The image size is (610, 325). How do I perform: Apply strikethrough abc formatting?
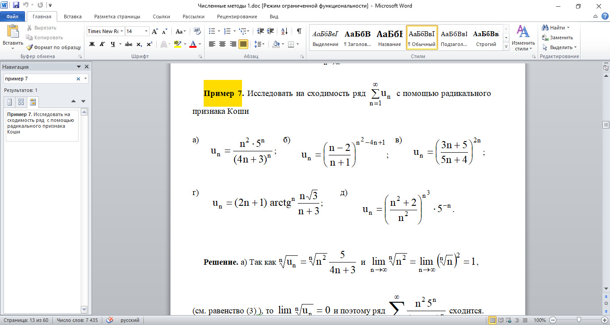click(129, 44)
